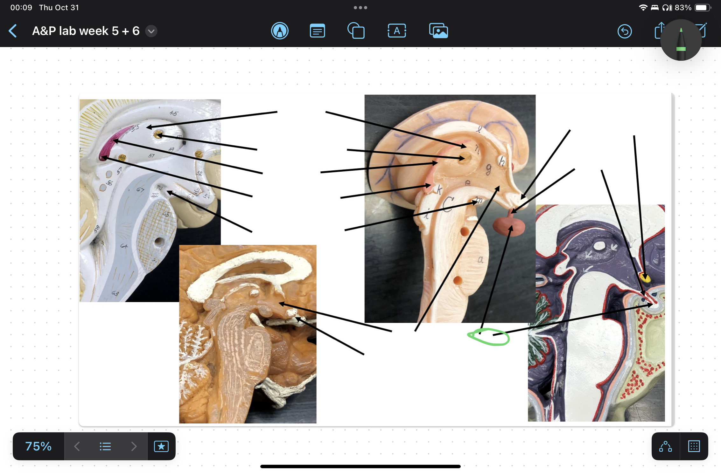Open the document title dropdown chevron
This screenshot has height=473, width=721.
(151, 31)
